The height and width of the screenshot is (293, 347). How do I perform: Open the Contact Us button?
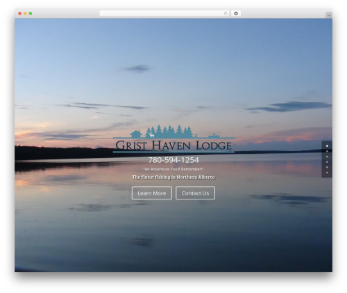click(x=195, y=193)
